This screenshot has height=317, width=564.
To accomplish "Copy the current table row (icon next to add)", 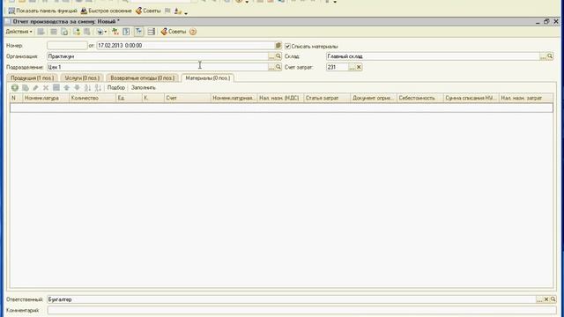I will tap(26, 88).
